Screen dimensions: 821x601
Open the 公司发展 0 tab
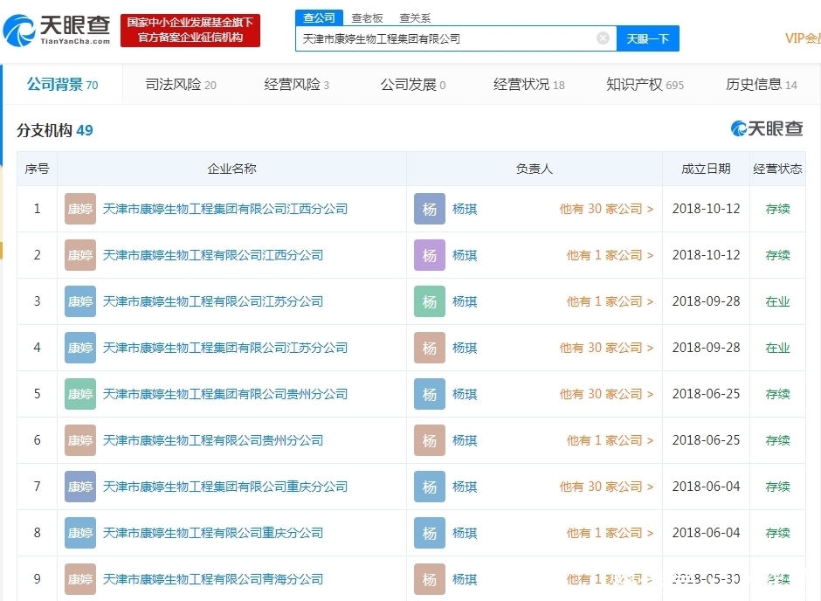pos(413,84)
